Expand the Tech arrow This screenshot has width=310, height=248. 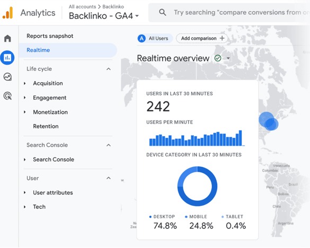point(25,207)
